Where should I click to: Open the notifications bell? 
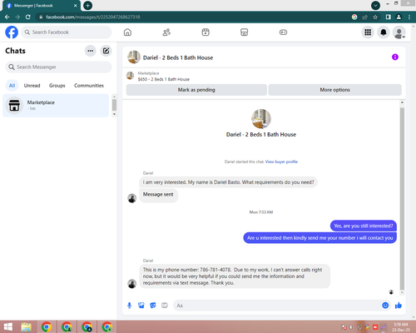pyautogui.click(x=384, y=32)
